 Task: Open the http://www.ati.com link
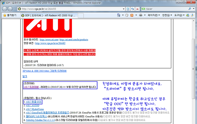pyautogui.click(x=49, y=40)
